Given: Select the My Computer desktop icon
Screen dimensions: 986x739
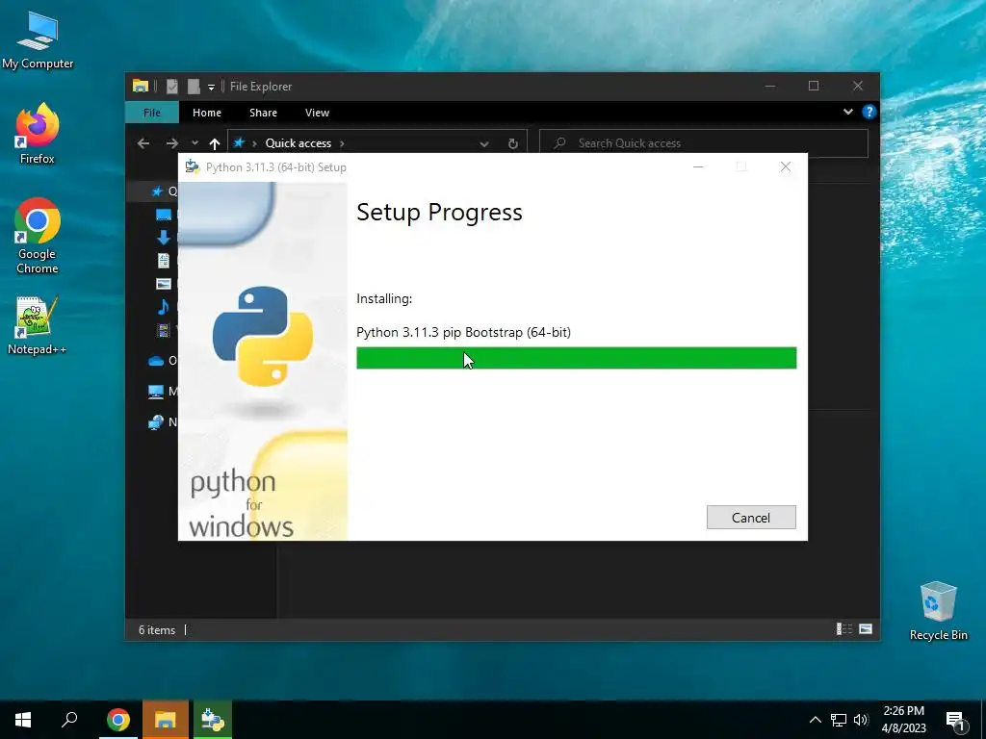Looking at the screenshot, I should point(38,40).
